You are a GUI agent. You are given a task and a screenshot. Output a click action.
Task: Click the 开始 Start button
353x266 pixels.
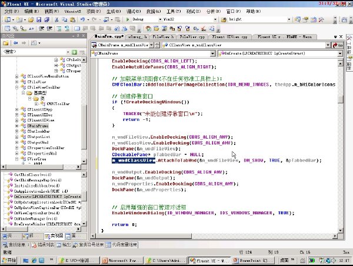[x=9, y=260]
